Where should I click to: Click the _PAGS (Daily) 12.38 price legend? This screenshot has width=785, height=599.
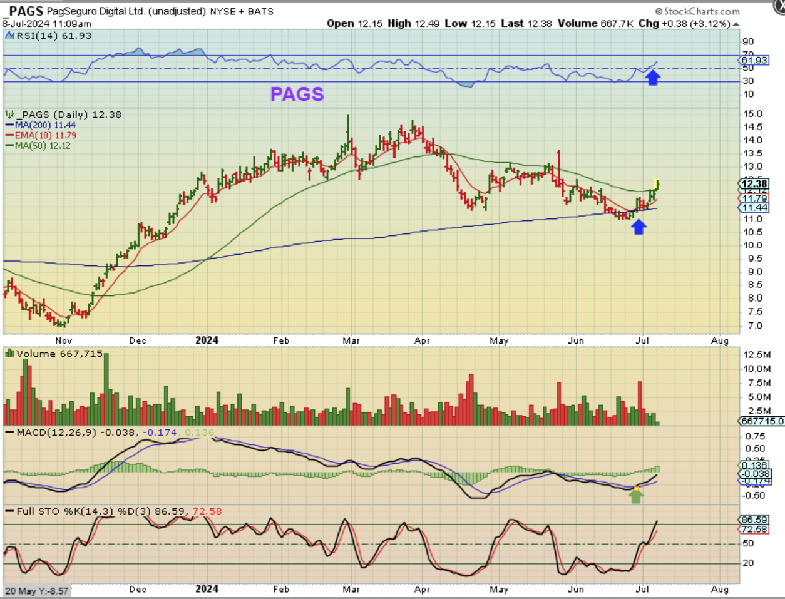click(x=68, y=115)
